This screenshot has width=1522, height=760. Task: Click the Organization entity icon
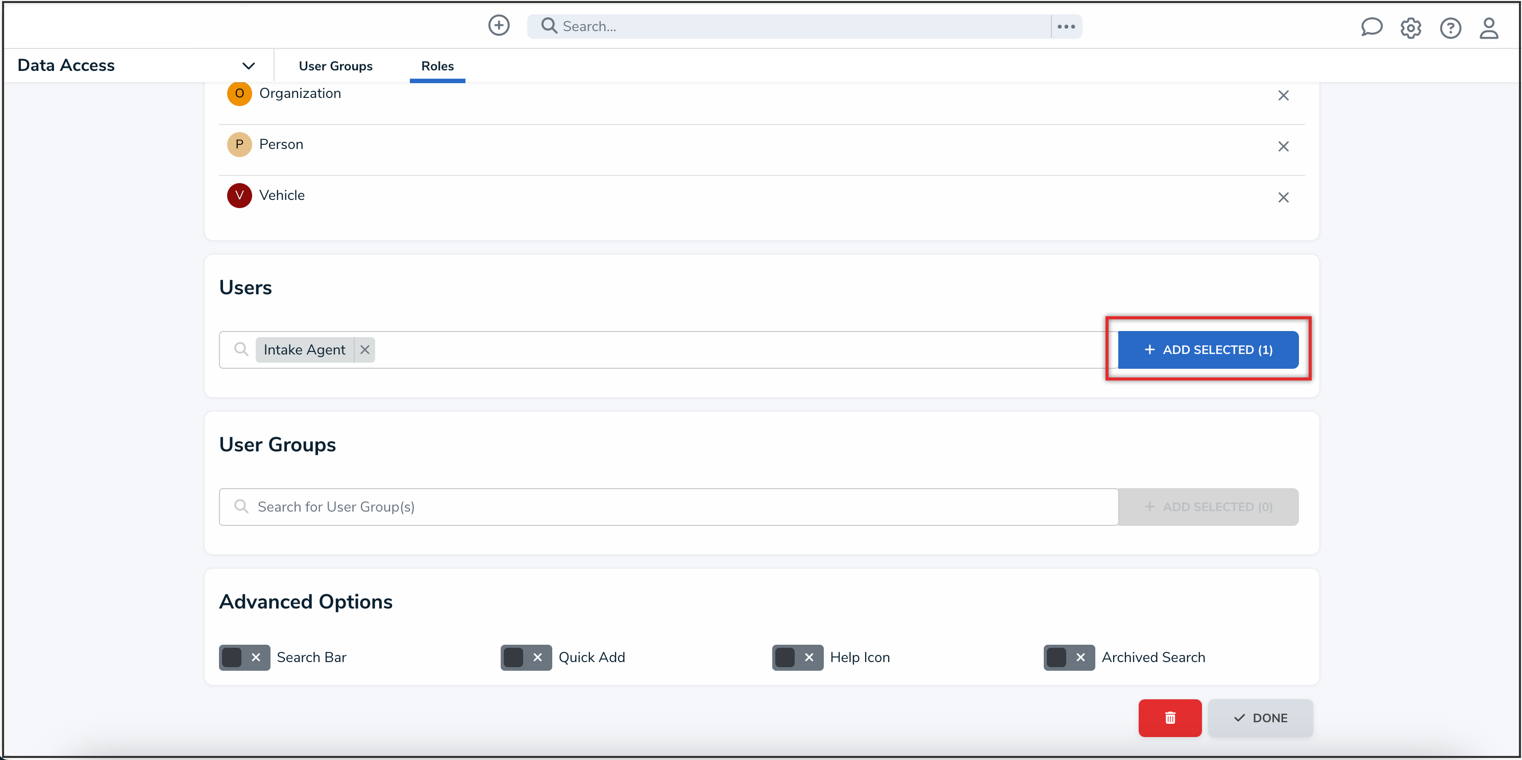[239, 93]
